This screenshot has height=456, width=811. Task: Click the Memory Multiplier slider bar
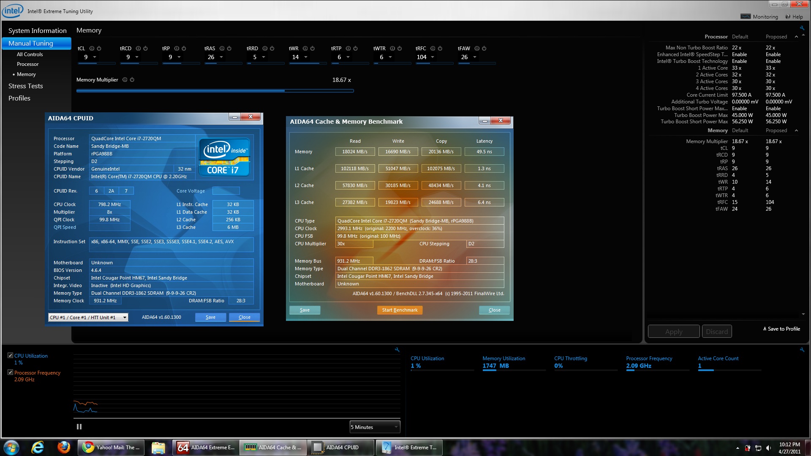coord(215,91)
